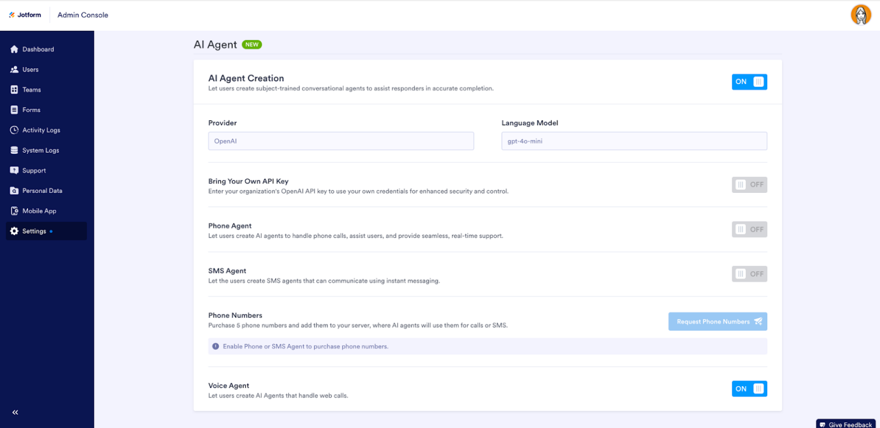This screenshot has width=880, height=428.
Task: Open the Language Model field showing gpt-4o-mini
Action: point(634,141)
